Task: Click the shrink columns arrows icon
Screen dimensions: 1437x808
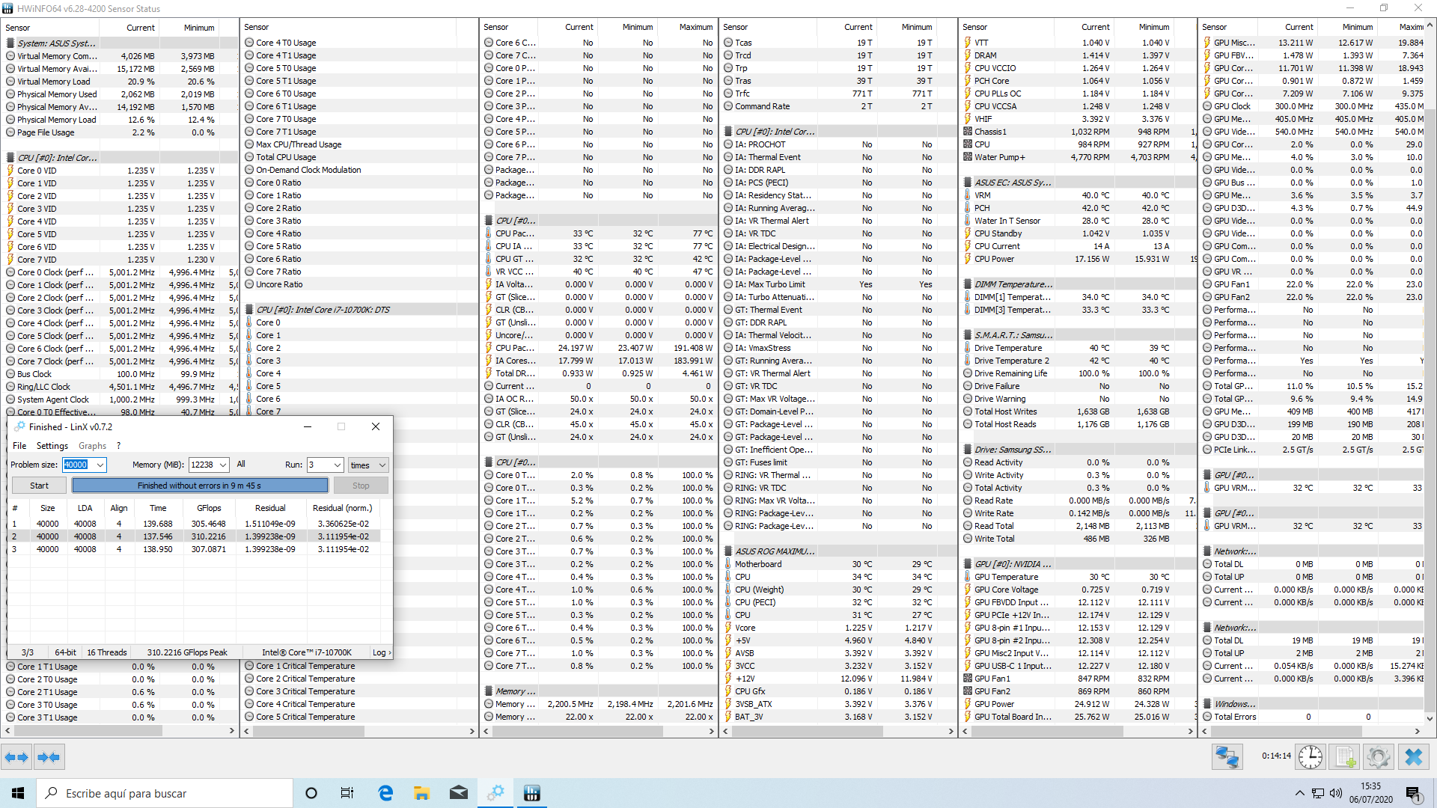Action: [49, 757]
